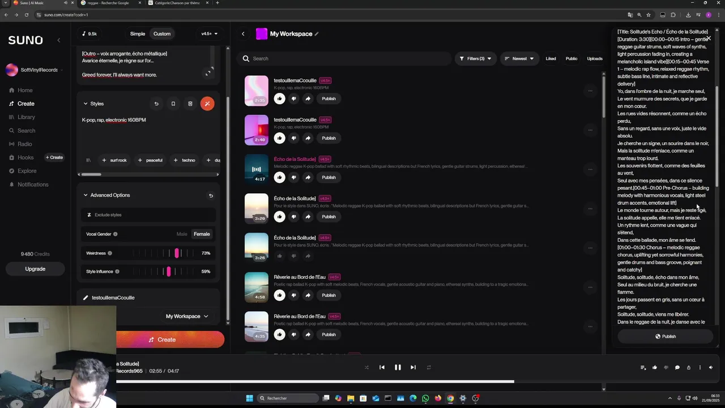Click Publish in the lyrics panel
Screen dimensions: 725x408
click(x=665, y=337)
